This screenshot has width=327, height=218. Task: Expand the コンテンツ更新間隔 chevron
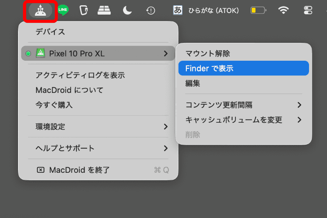point(300,105)
